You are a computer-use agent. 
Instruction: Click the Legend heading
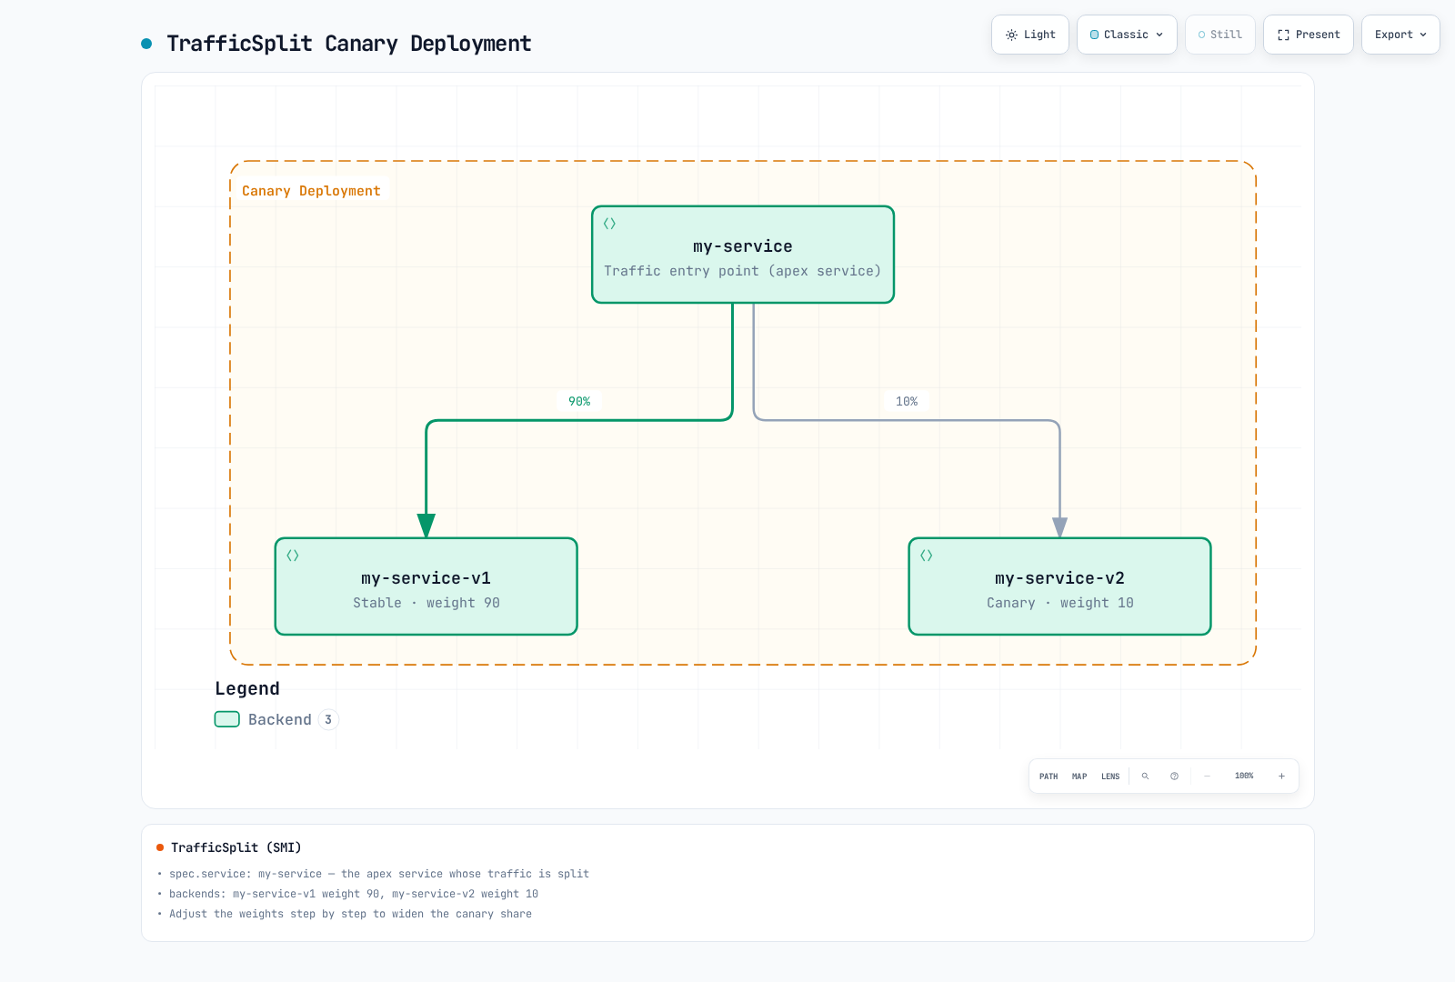(247, 688)
